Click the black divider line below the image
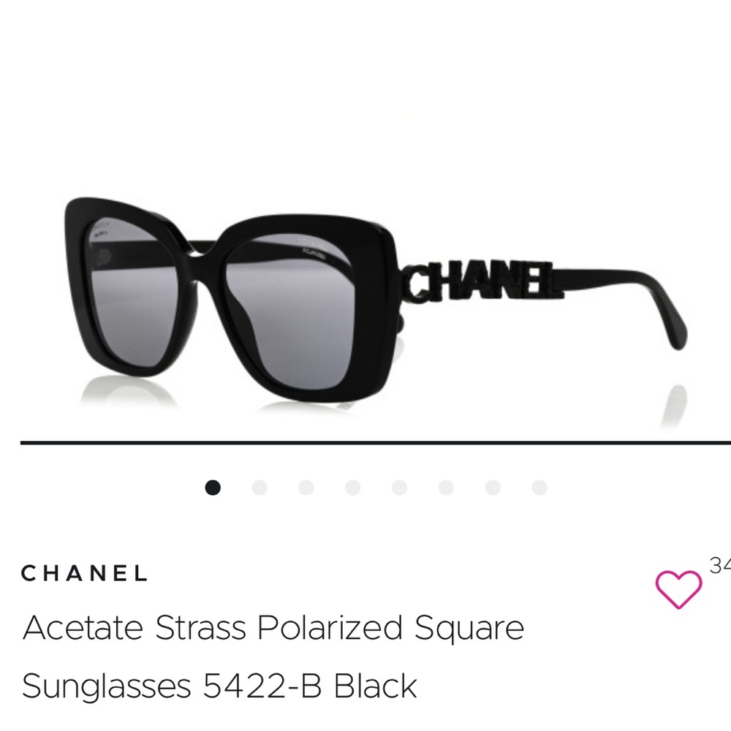731x731 pixels. (376, 442)
